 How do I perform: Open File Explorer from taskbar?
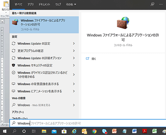click(44, 131)
